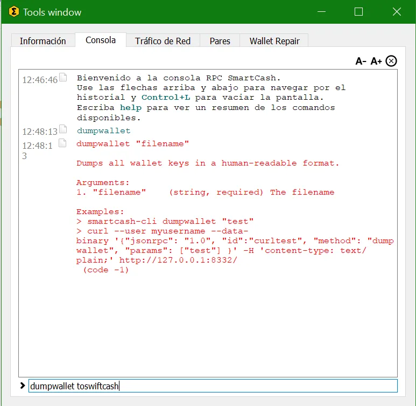Click the 'help' keyword in the welcome message
This screenshot has width=416, height=406.
coord(131,108)
